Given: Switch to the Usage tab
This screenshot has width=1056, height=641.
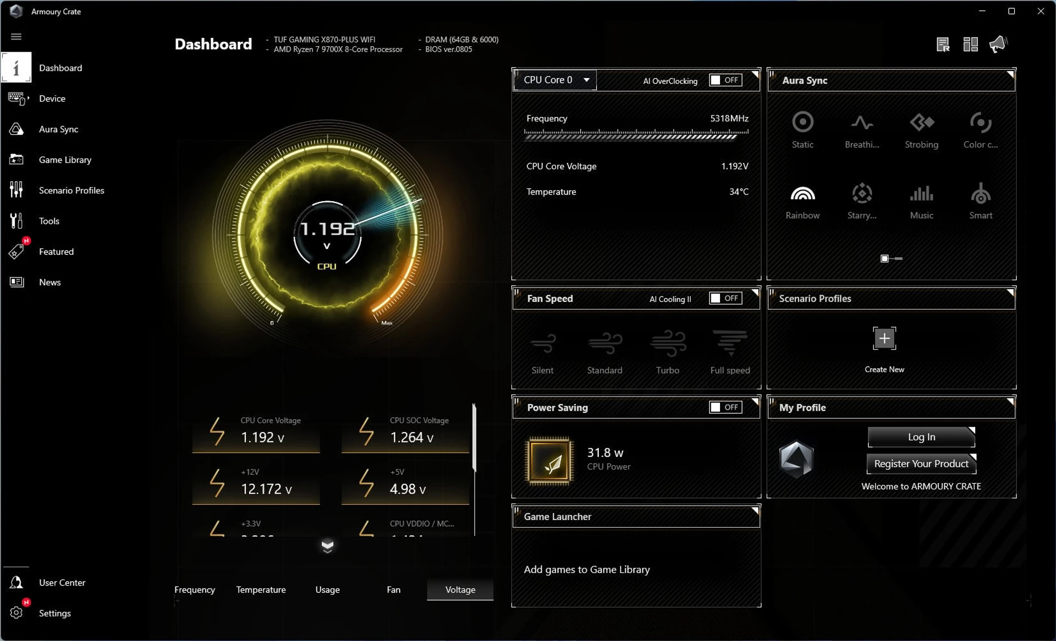Looking at the screenshot, I should click(x=327, y=589).
